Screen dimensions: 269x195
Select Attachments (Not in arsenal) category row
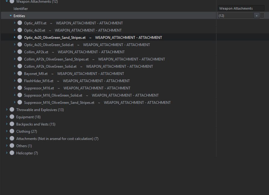[x=57, y=139]
